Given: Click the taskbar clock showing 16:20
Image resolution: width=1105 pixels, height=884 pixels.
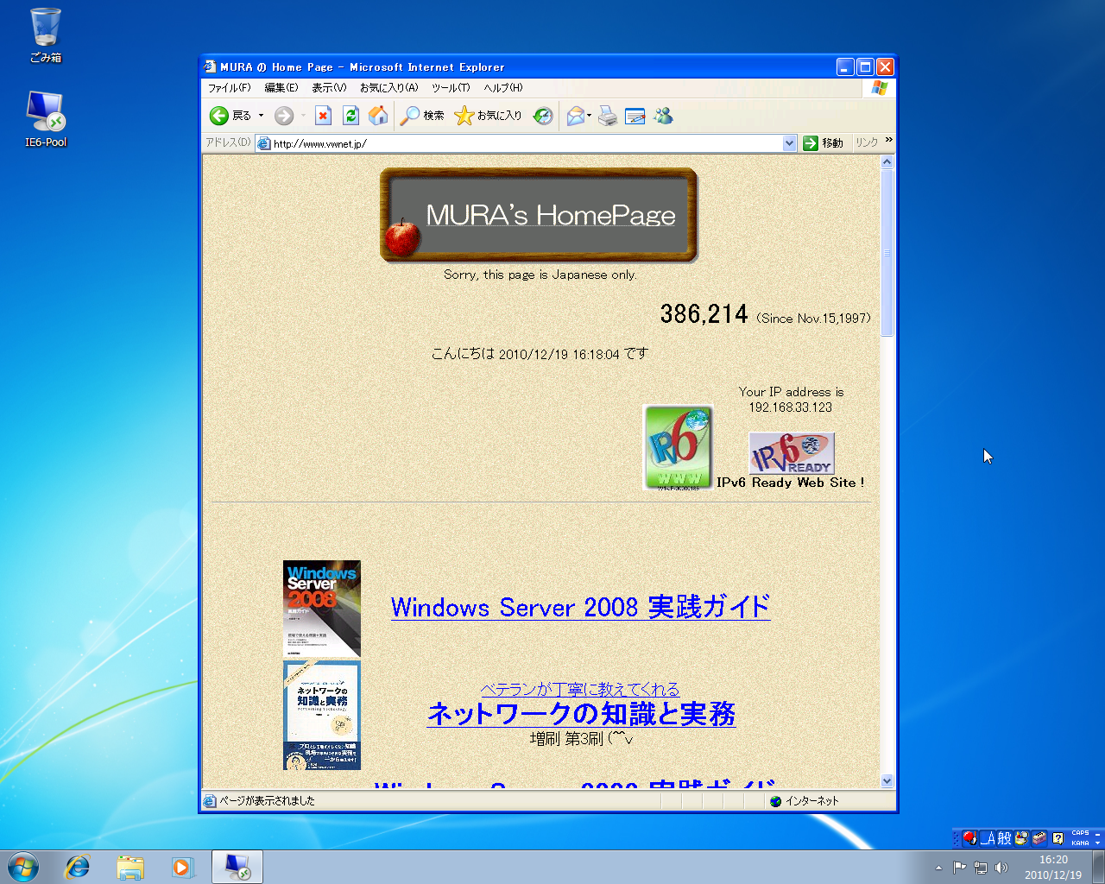Looking at the screenshot, I should click(1053, 867).
